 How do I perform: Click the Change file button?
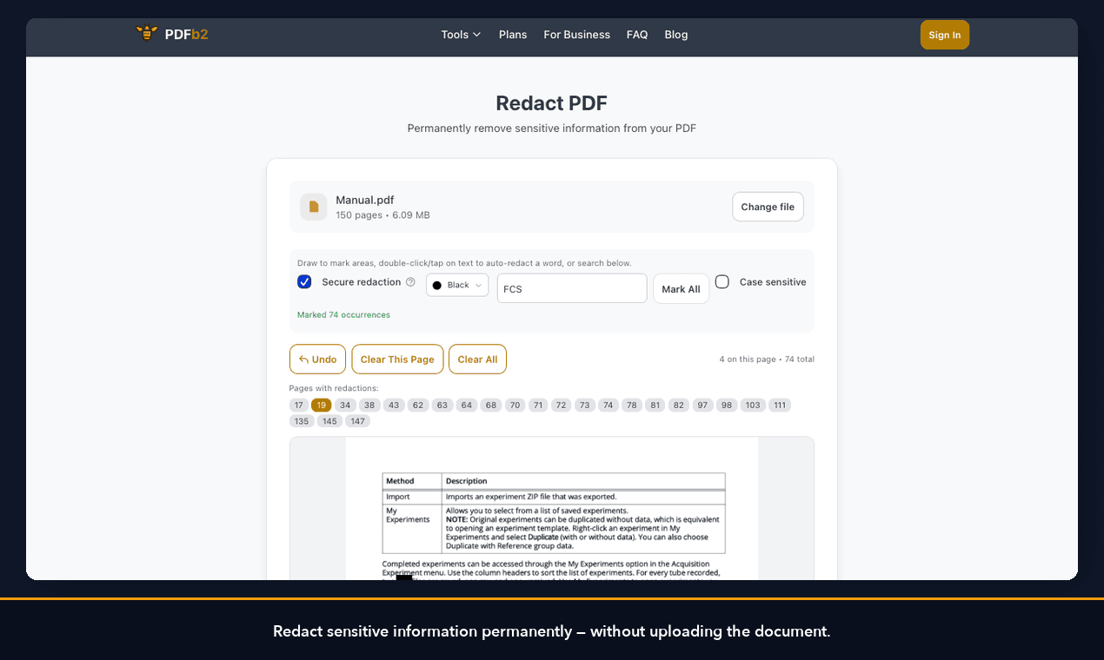click(768, 207)
